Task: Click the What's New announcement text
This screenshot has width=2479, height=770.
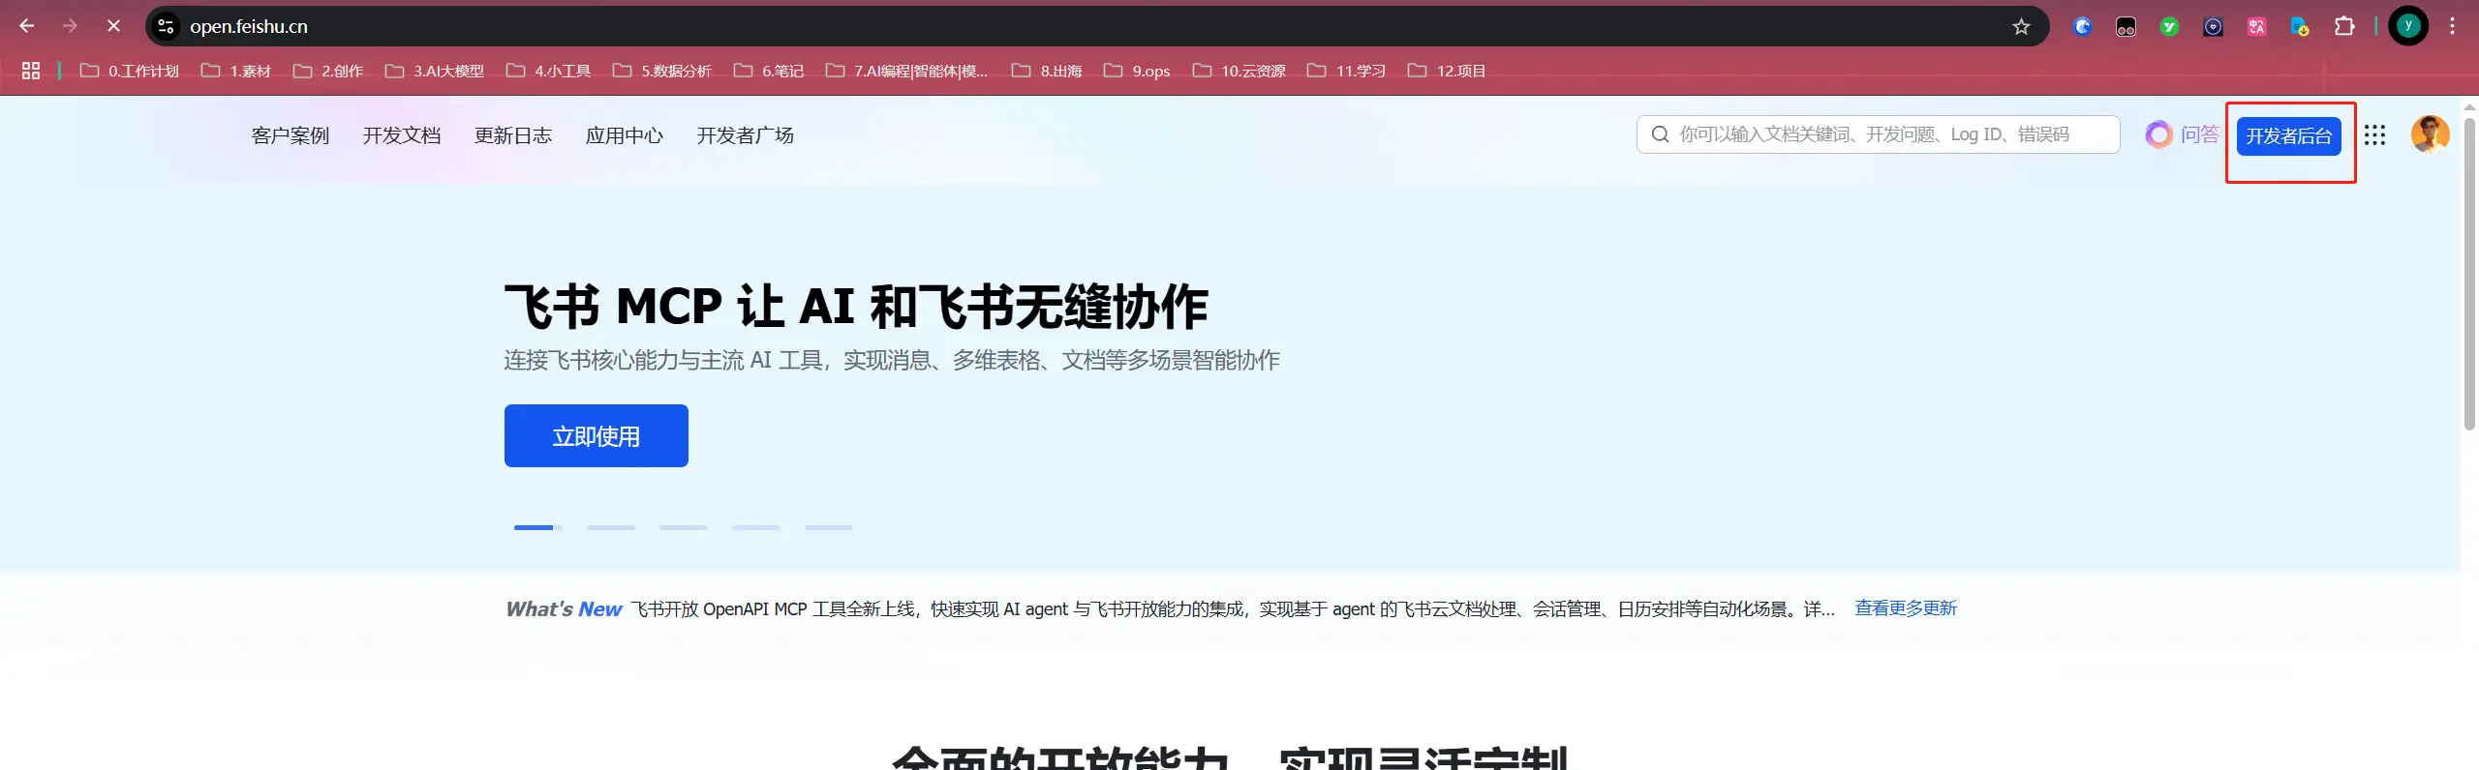Action: pyautogui.click(x=1233, y=609)
